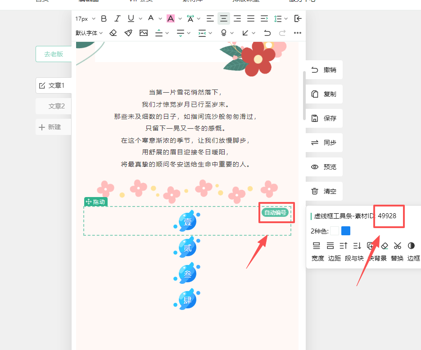Align text to the right
The width and height of the screenshot is (421, 350).
pyautogui.click(x=237, y=18)
